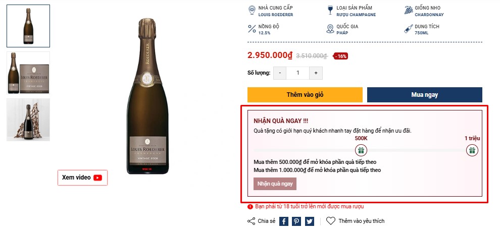Click the quantity number field
Image resolution: width=500 pixels, height=235 pixels.
click(298, 73)
